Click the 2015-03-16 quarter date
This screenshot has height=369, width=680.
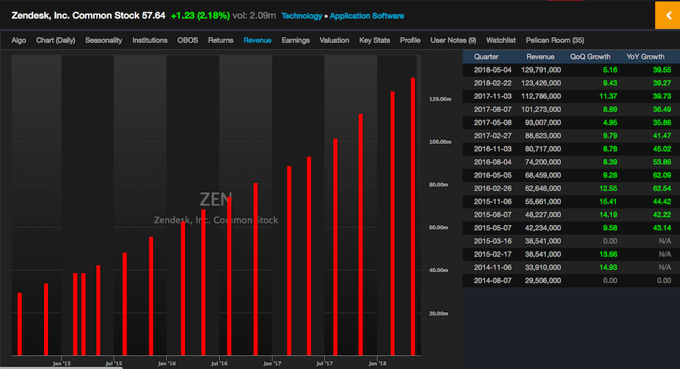pyautogui.click(x=493, y=241)
